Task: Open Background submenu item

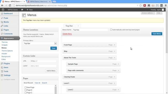Action: coord(6,56)
